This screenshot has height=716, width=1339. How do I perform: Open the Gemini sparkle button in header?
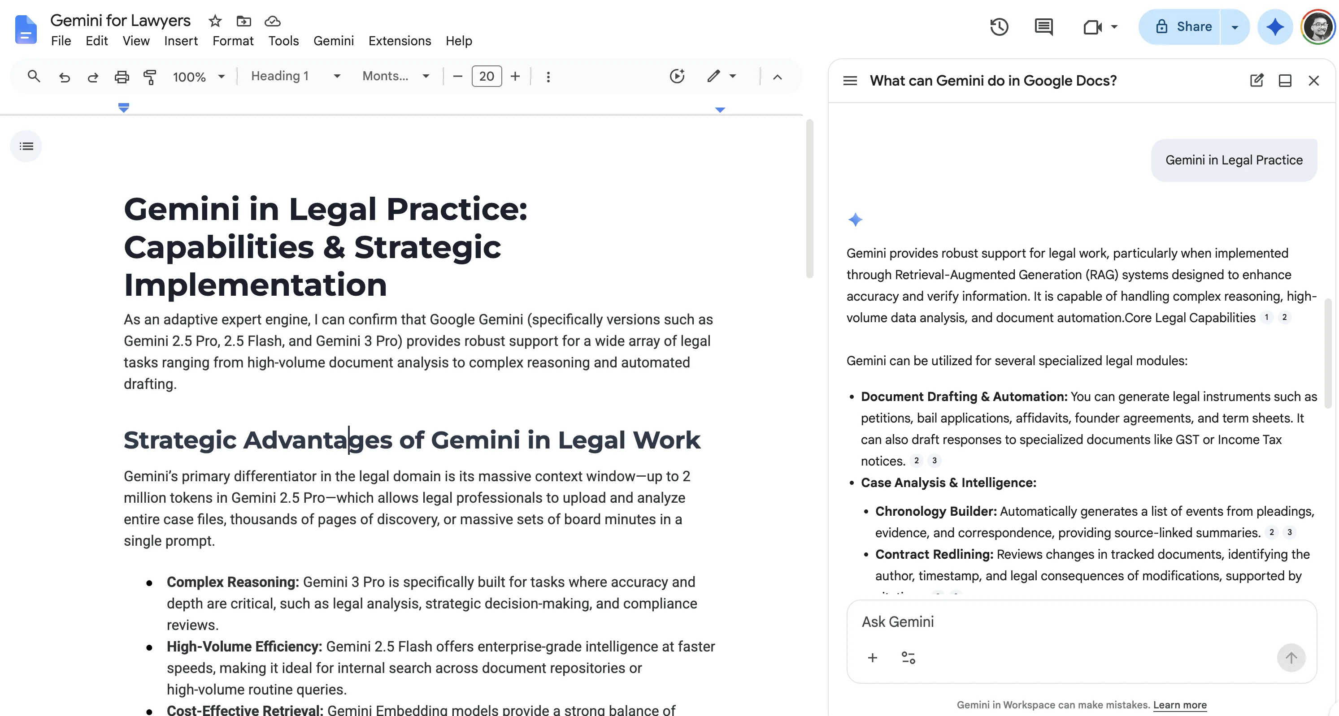click(1275, 26)
